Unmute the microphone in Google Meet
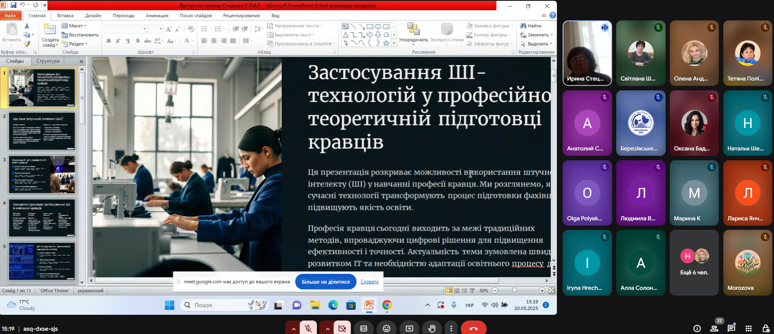Image resolution: width=774 pixels, height=334 pixels. tap(308, 328)
